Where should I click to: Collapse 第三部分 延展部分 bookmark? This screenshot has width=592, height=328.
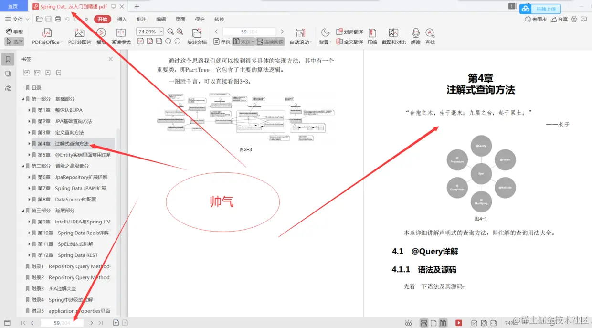[22, 211]
